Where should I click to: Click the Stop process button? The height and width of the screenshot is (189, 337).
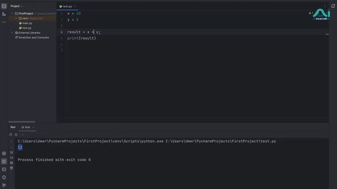coord(16,134)
